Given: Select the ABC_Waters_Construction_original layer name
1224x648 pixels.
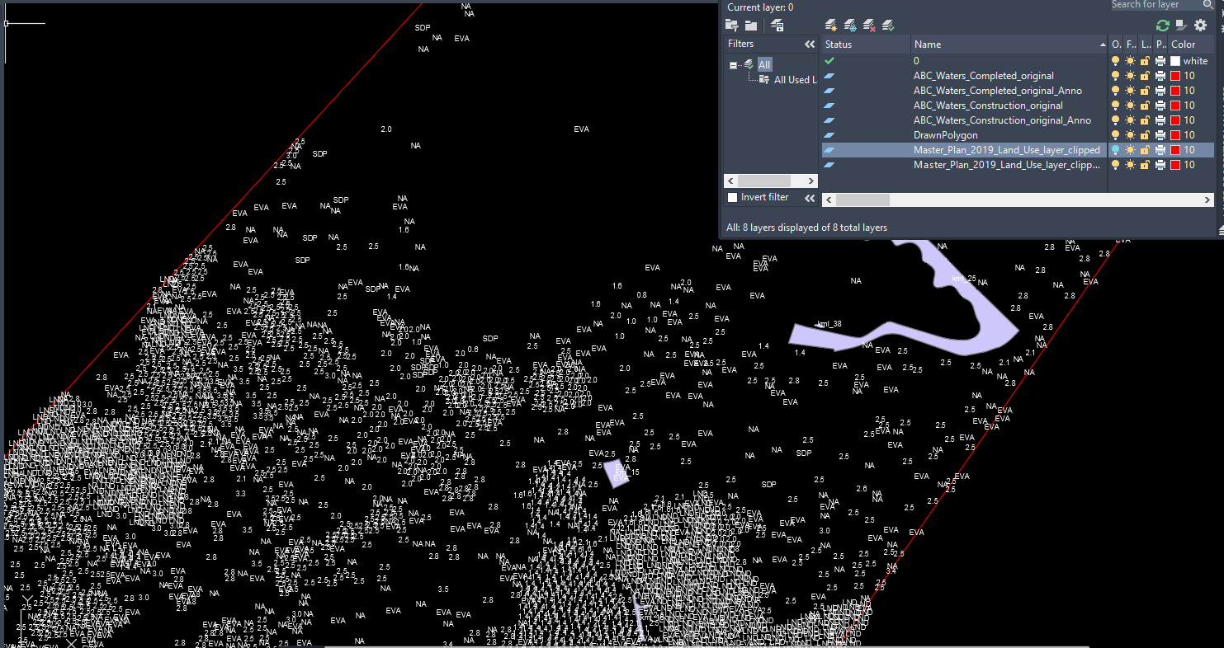Looking at the screenshot, I should (988, 106).
